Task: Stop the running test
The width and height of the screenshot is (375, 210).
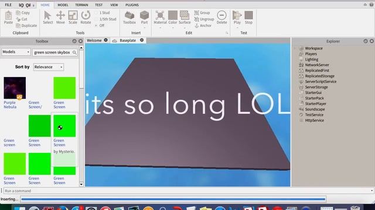Action: [x=248, y=17]
